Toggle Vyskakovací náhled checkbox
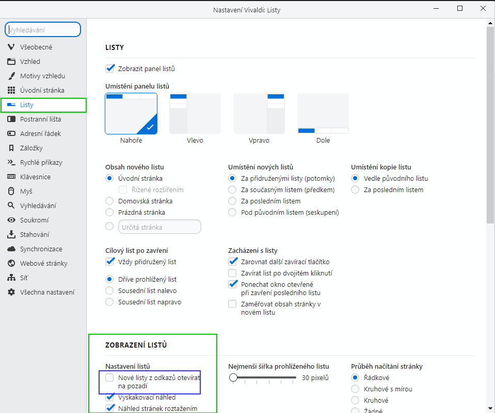Viewport: 495px width, 413px height. pyautogui.click(x=109, y=397)
